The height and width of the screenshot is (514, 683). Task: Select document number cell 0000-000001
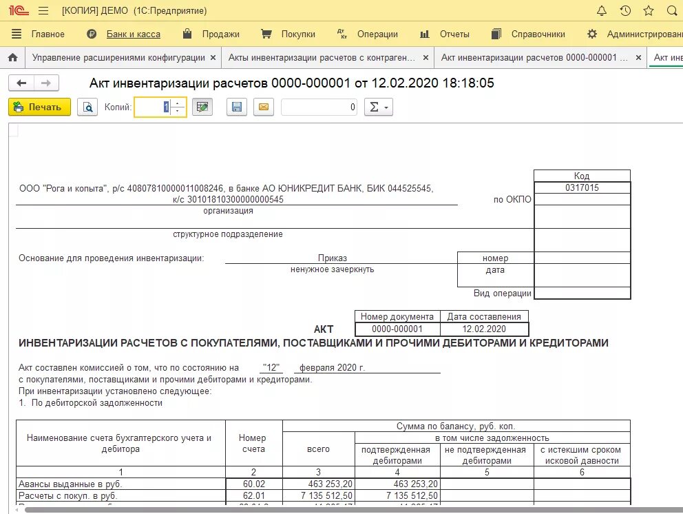[397, 329]
